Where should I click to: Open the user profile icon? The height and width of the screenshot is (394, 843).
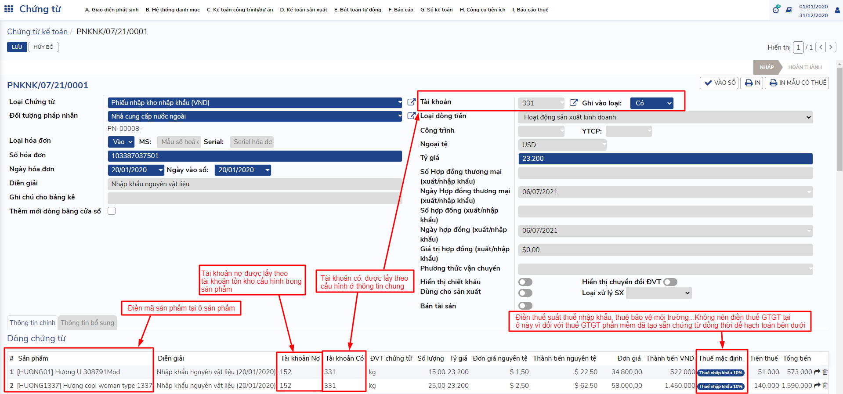[837, 10]
